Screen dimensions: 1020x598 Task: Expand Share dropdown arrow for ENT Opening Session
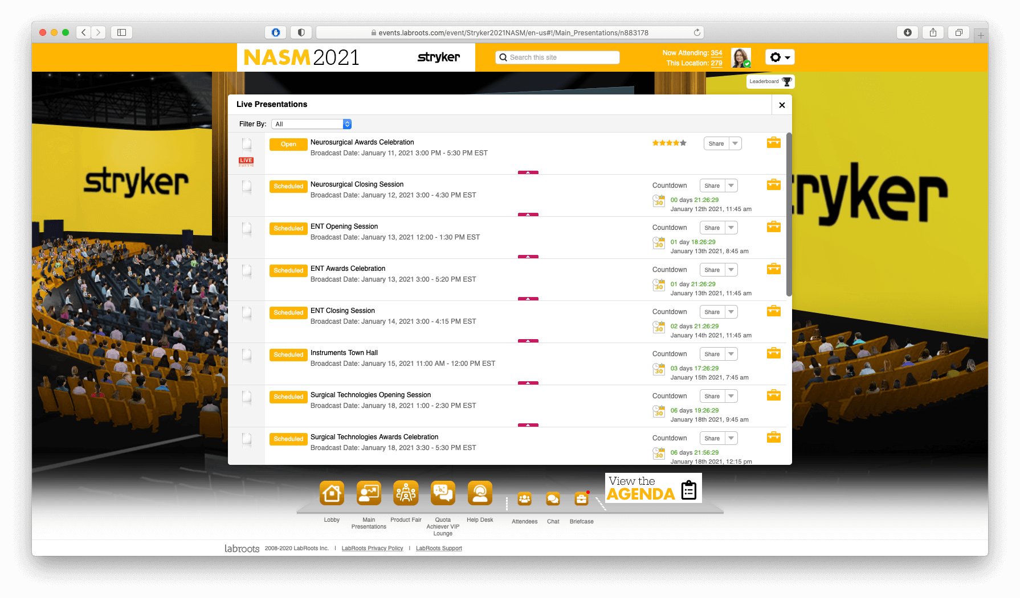[x=731, y=228]
